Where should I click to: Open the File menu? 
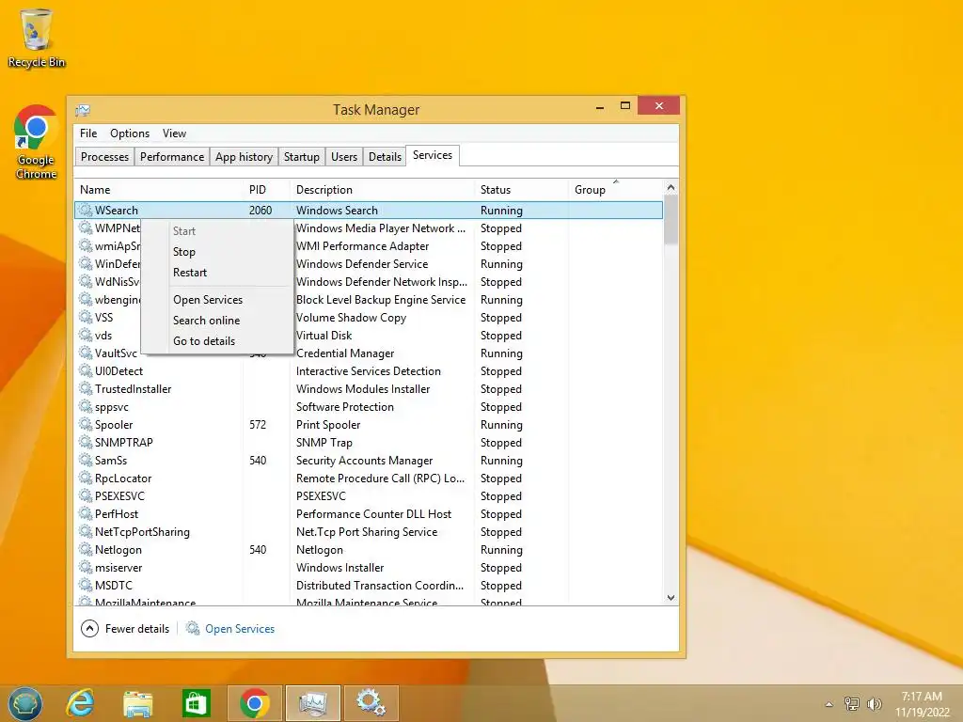coord(88,133)
